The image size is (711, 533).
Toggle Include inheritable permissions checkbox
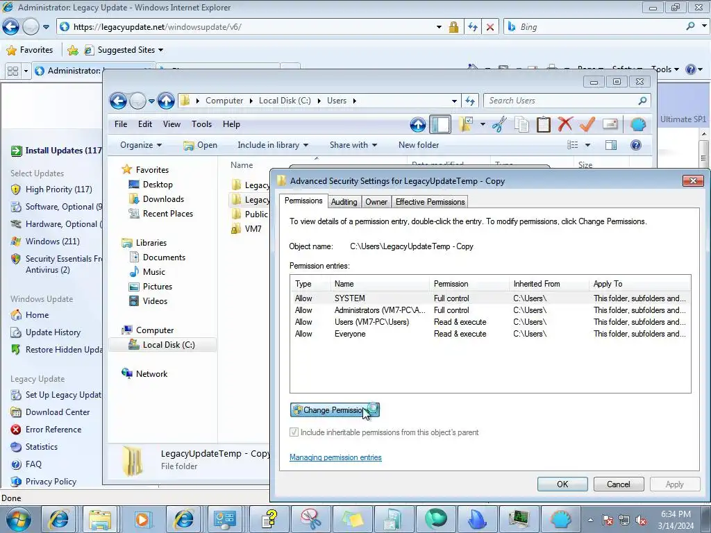point(294,432)
